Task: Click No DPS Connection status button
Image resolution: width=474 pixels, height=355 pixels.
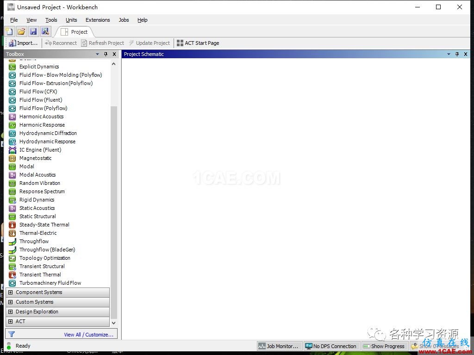Action: (x=331, y=346)
